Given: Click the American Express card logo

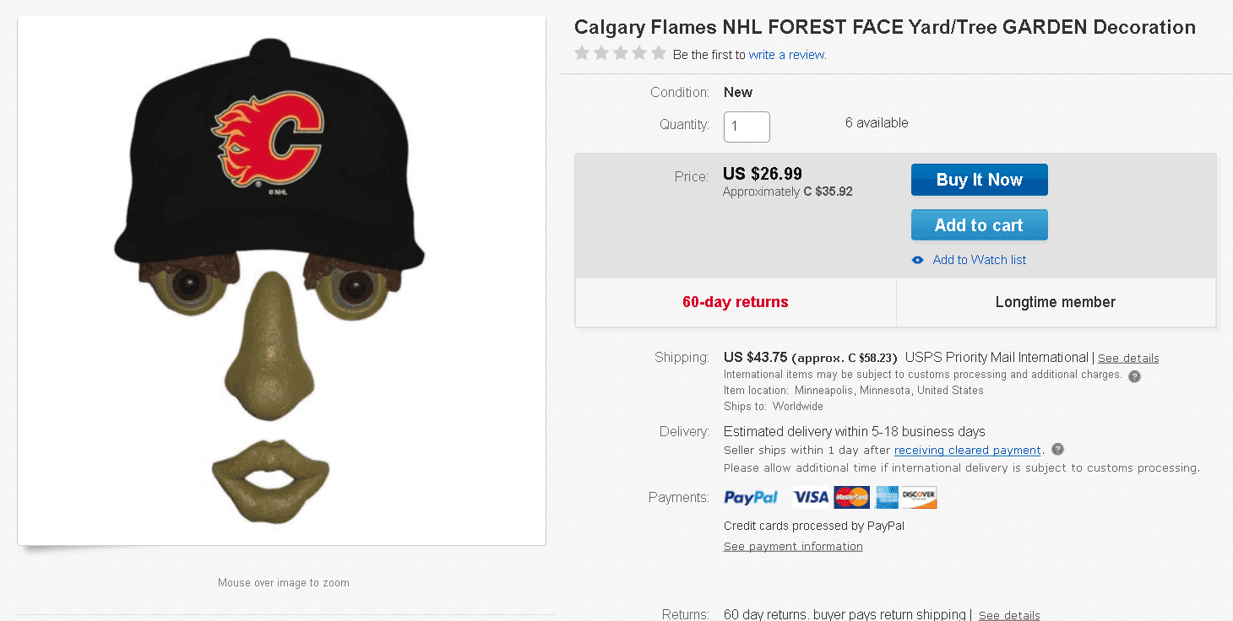Looking at the screenshot, I should point(886,498).
